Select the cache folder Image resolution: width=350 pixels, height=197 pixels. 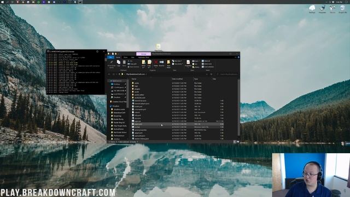coord(137,83)
